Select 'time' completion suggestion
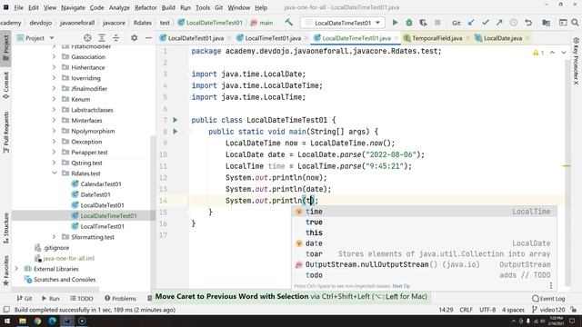 coord(424,212)
